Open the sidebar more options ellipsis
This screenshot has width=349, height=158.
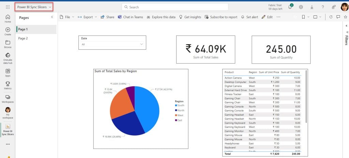coord(8,144)
